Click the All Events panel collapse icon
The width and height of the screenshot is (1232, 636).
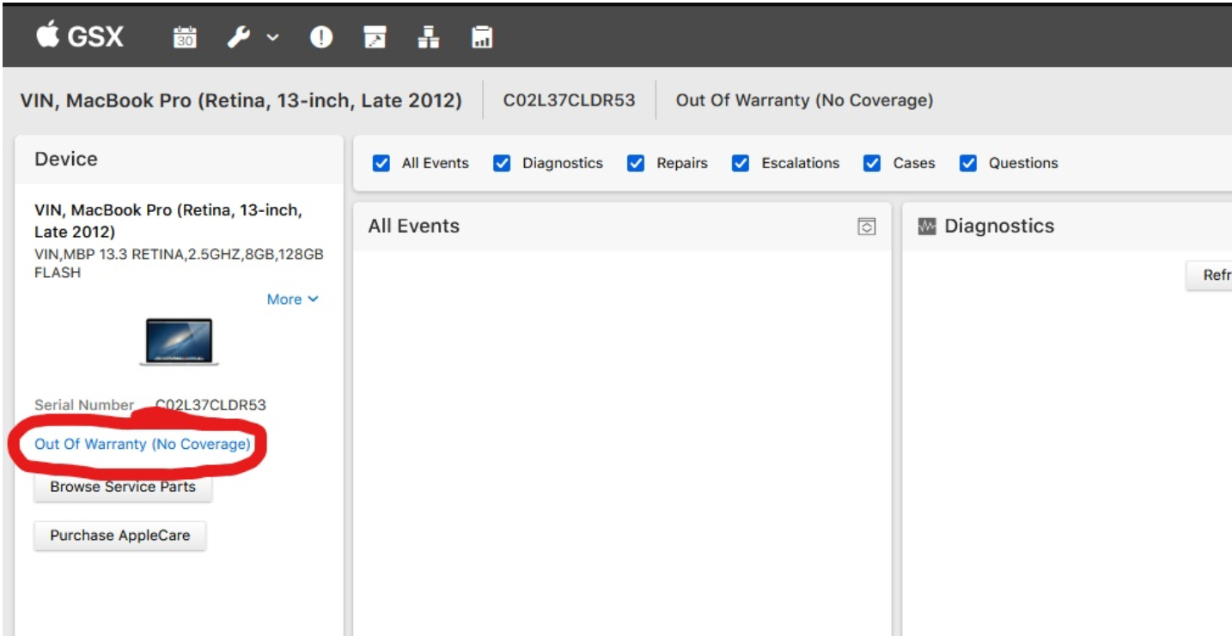click(867, 227)
